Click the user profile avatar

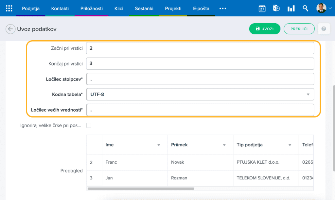pyautogui.click(x=321, y=9)
